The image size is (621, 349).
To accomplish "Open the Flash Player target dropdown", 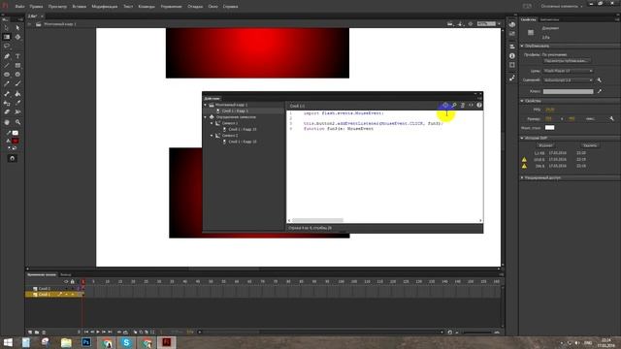I will click(568, 71).
